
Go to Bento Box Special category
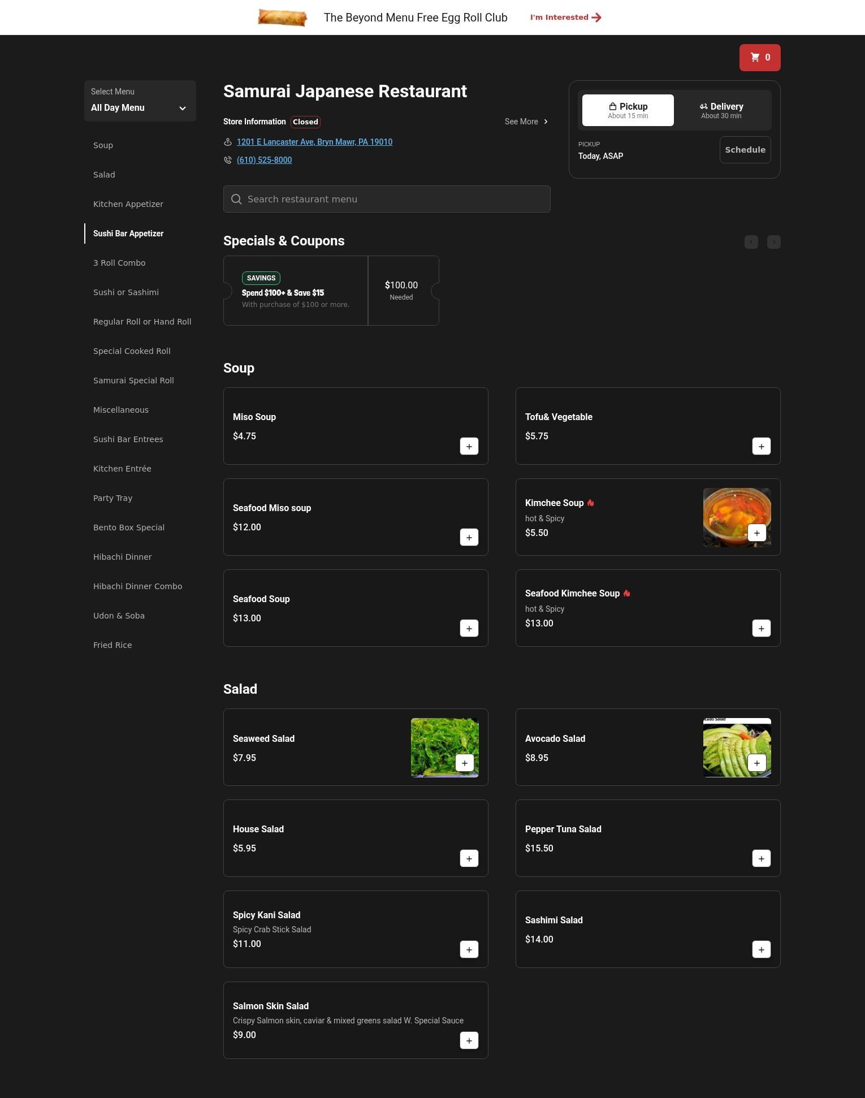[128, 528]
